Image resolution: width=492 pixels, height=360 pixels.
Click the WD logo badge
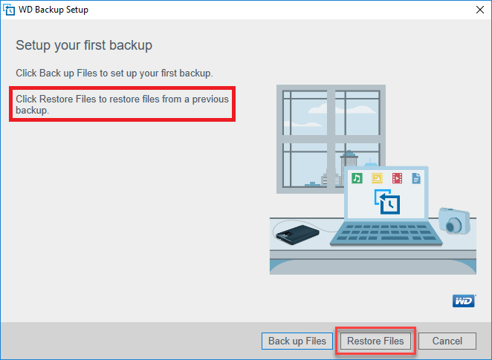[464, 301]
